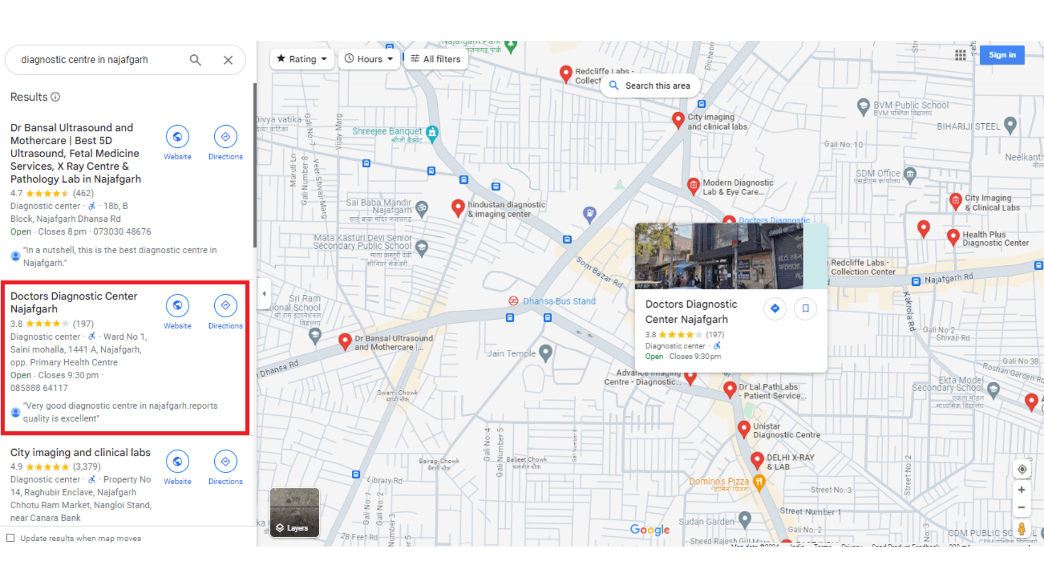Image resolution: width=1044 pixels, height=587 pixels.
Task: Click the search magnifier icon
Action: pos(195,60)
